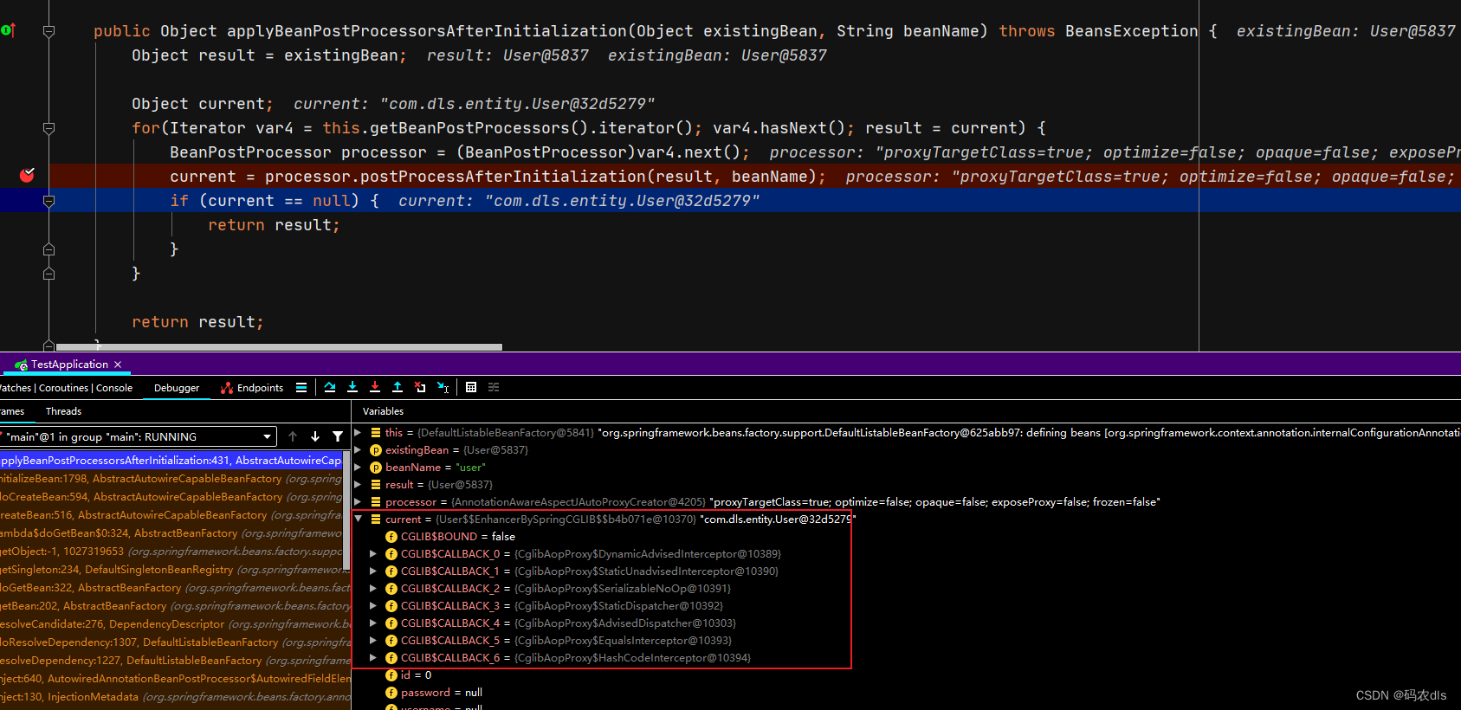The height and width of the screenshot is (710, 1461).
Task: Open the thread selector showing main RUNNING
Action: [139, 436]
